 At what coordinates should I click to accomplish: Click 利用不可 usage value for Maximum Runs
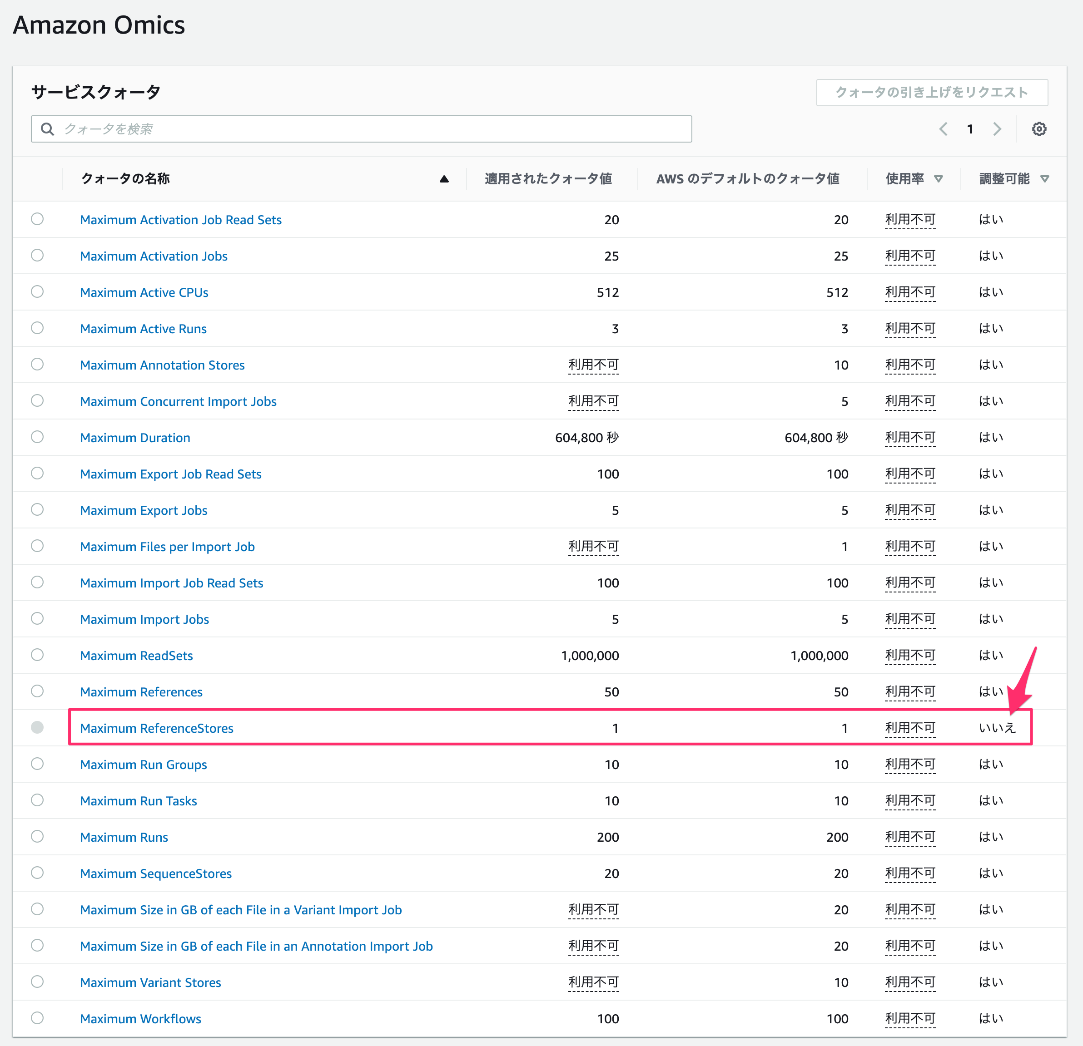coord(910,837)
